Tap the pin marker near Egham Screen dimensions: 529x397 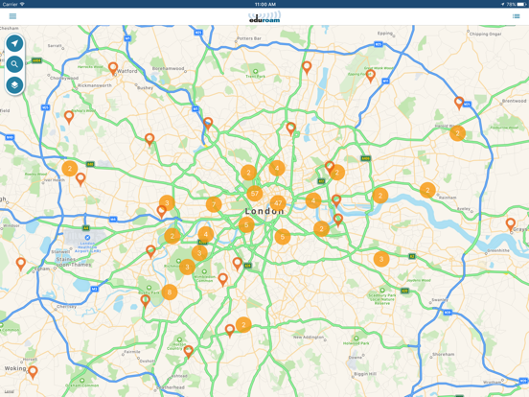[21, 264]
